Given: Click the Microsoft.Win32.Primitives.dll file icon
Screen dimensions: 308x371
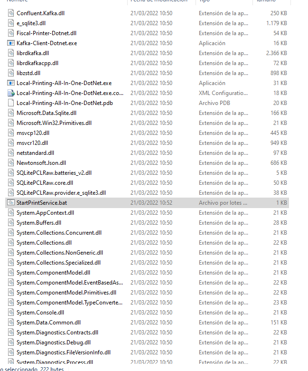Looking at the screenshot, I should tap(11, 123).
